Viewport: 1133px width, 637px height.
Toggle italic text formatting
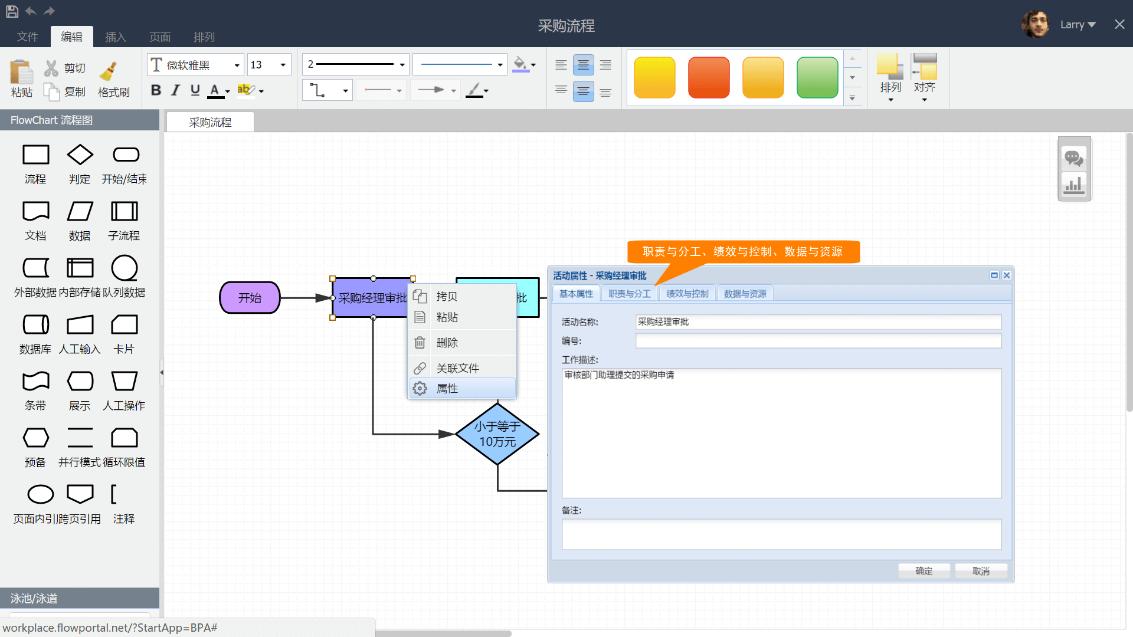point(175,90)
